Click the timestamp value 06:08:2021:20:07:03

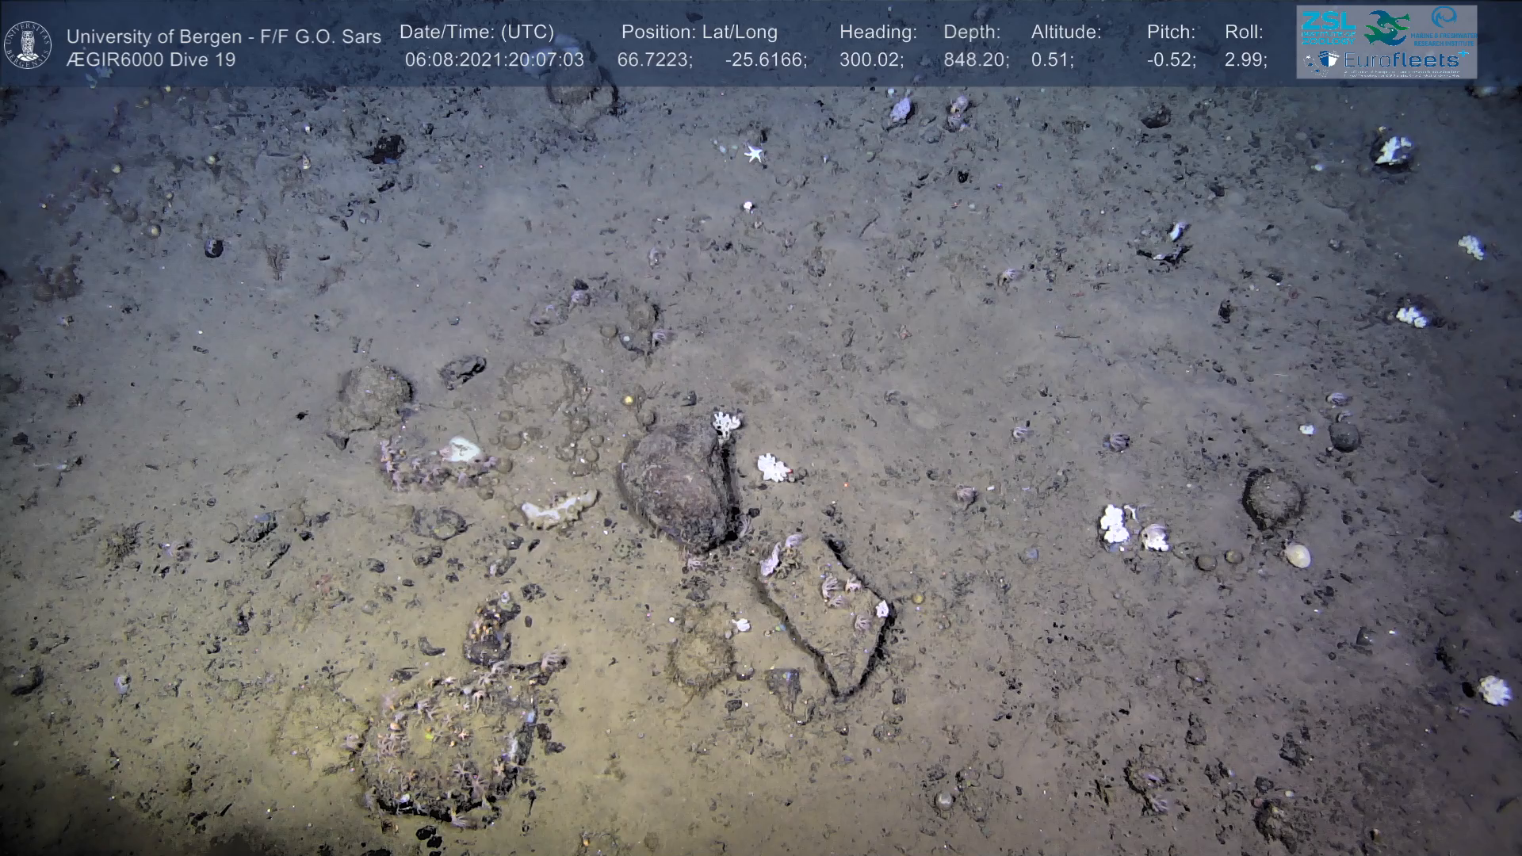(x=494, y=60)
